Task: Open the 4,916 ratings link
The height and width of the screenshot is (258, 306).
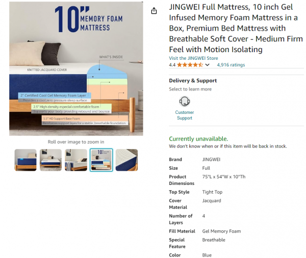Action: click(231, 65)
